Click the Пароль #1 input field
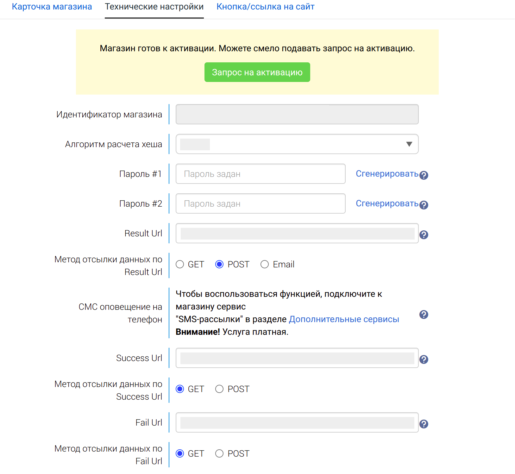The width and height of the screenshot is (515, 474). pos(260,174)
